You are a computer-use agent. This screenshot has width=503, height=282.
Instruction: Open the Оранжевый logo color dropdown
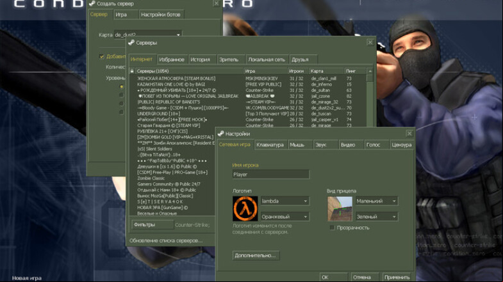(x=285, y=217)
